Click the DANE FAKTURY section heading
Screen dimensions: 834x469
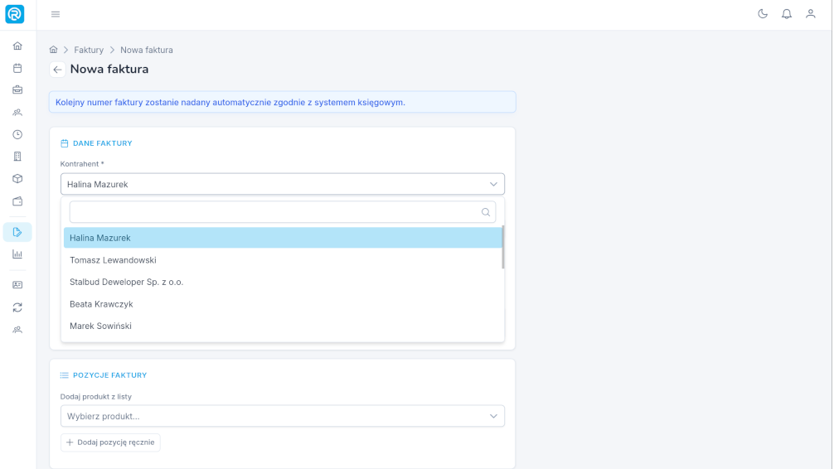[103, 143]
